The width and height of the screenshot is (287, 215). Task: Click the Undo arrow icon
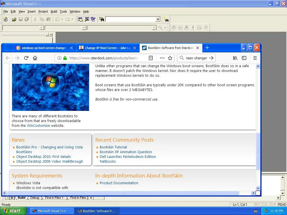point(57,19)
